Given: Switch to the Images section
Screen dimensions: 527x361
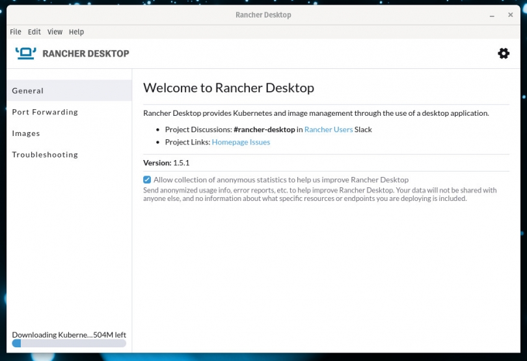Looking at the screenshot, I should click(69, 133).
